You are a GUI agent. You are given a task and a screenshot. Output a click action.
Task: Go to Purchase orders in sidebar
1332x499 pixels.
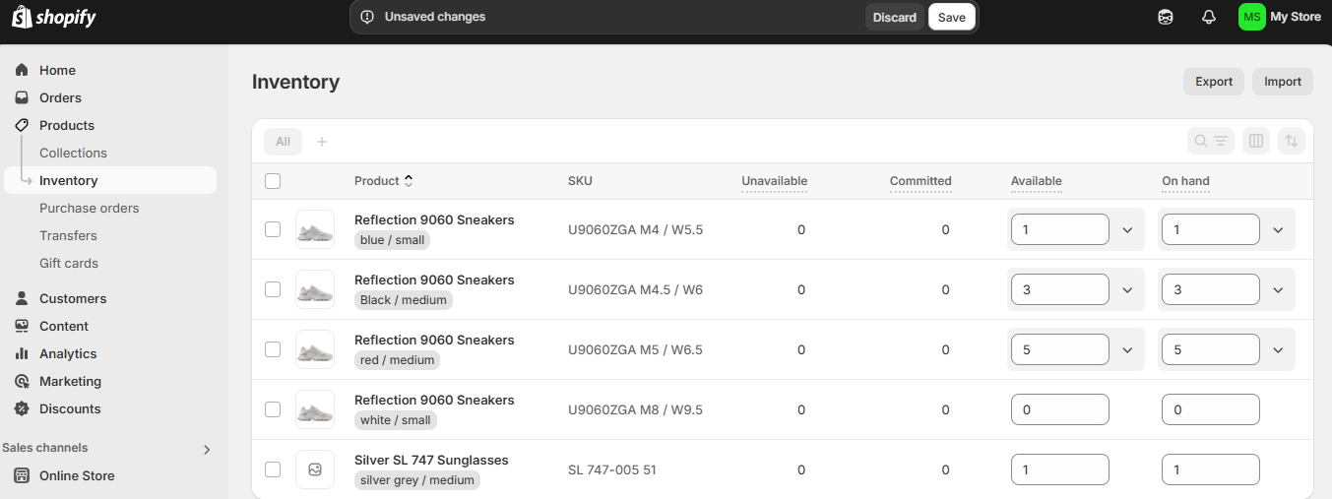point(89,208)
